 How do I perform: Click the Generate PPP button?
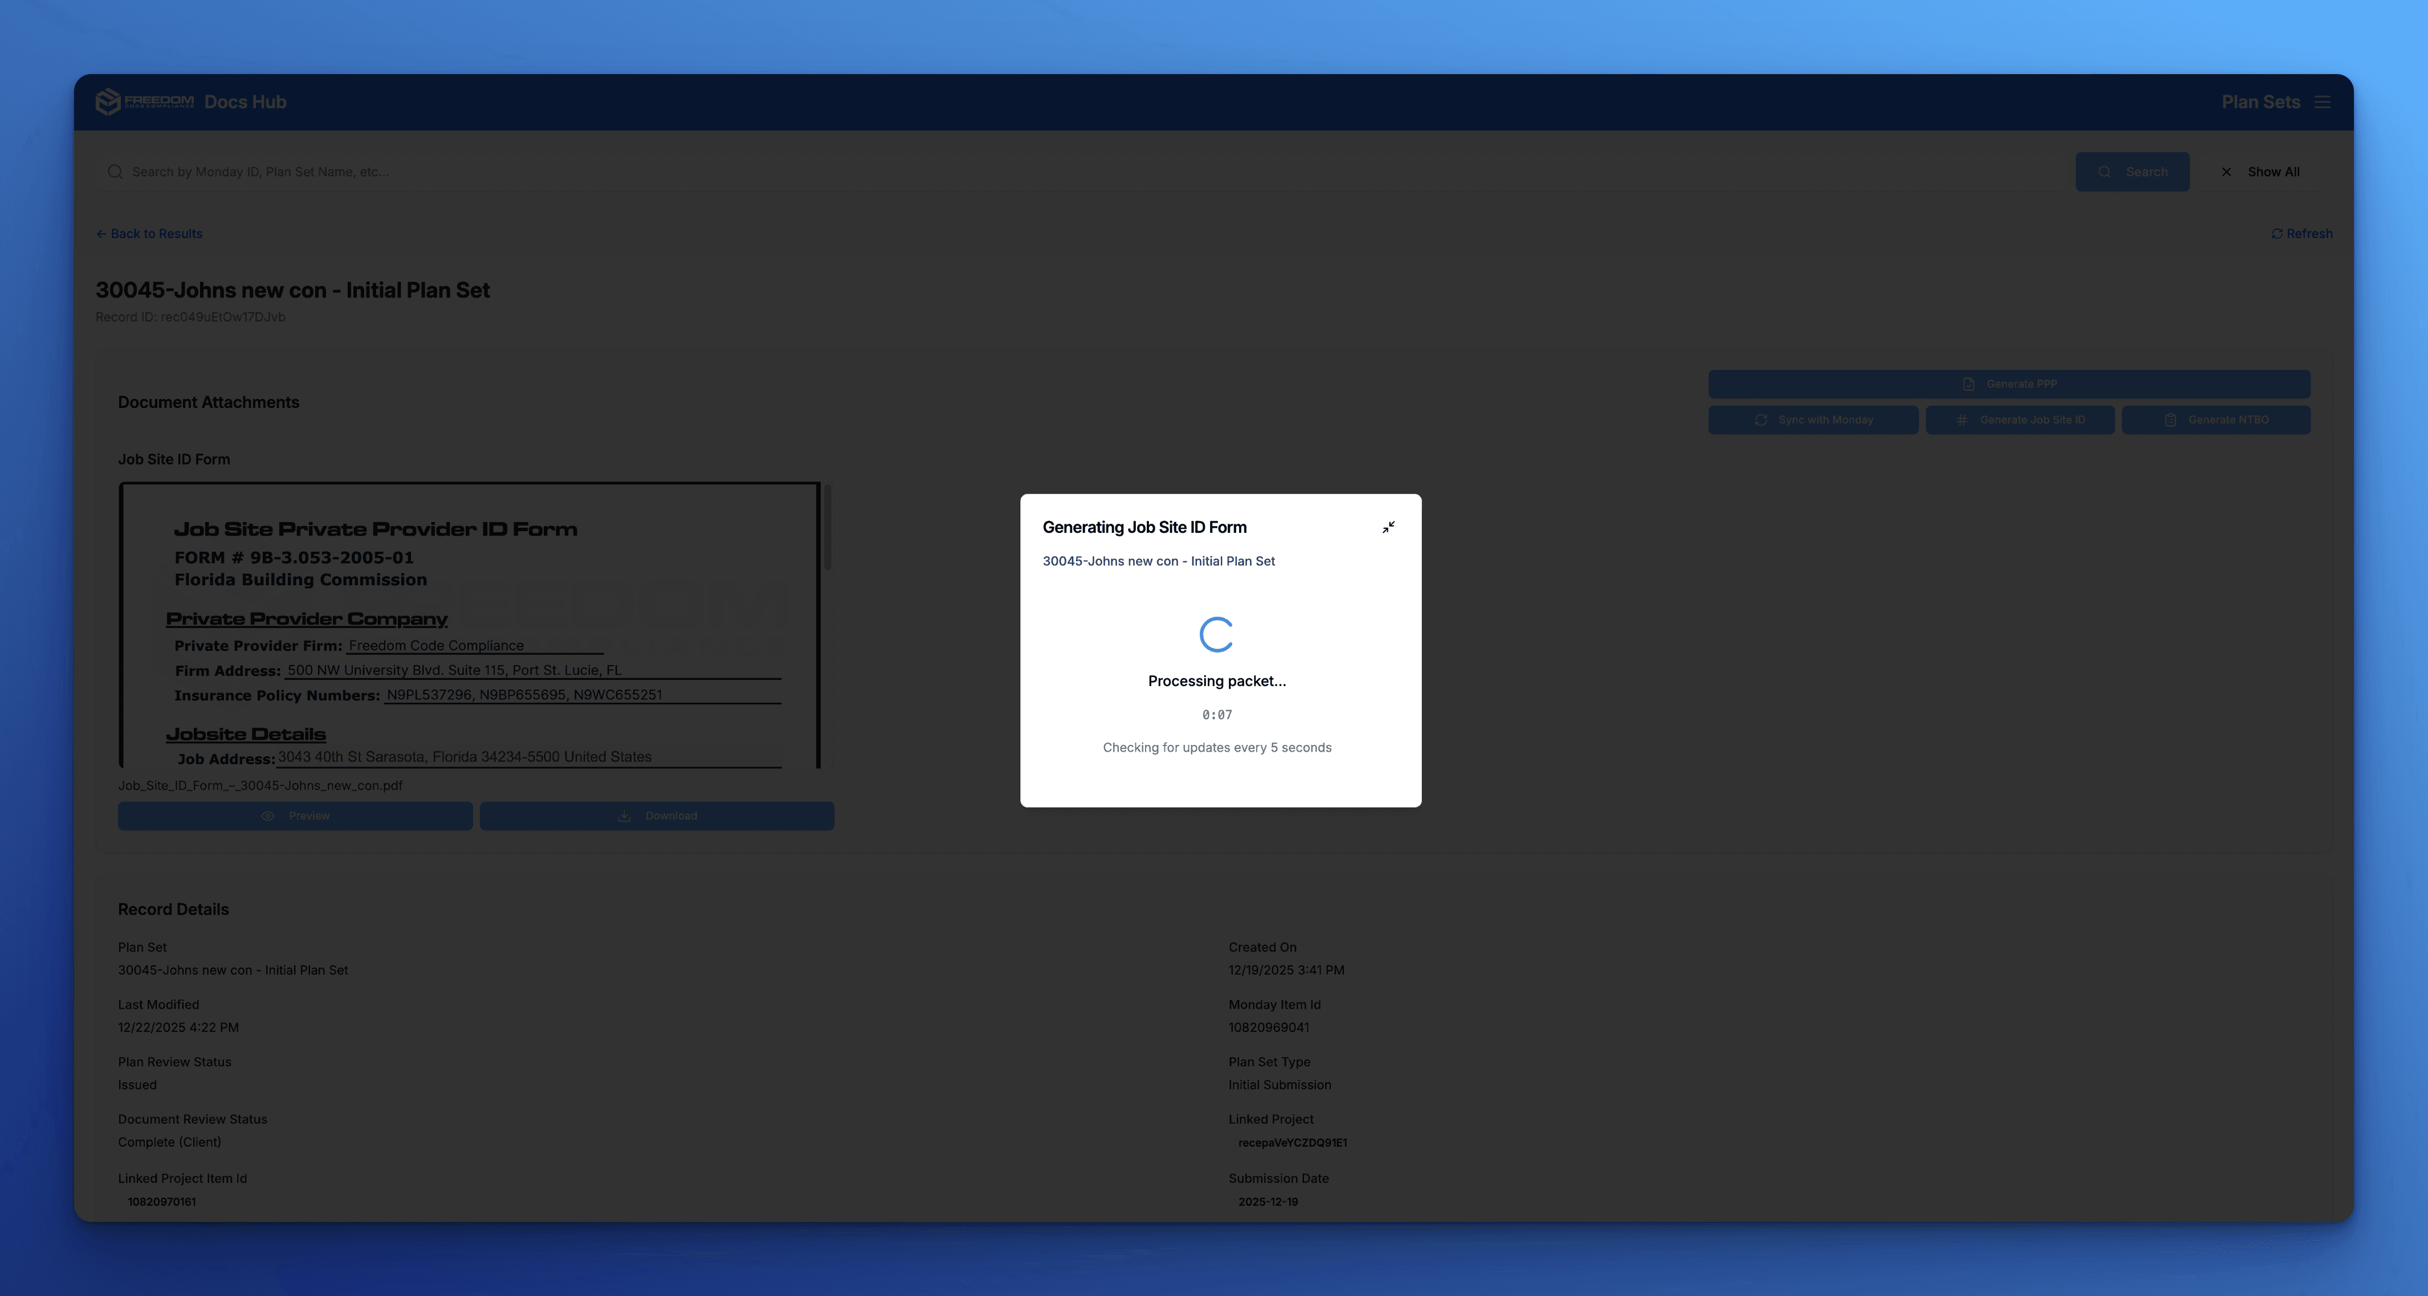click(2009, 384)
